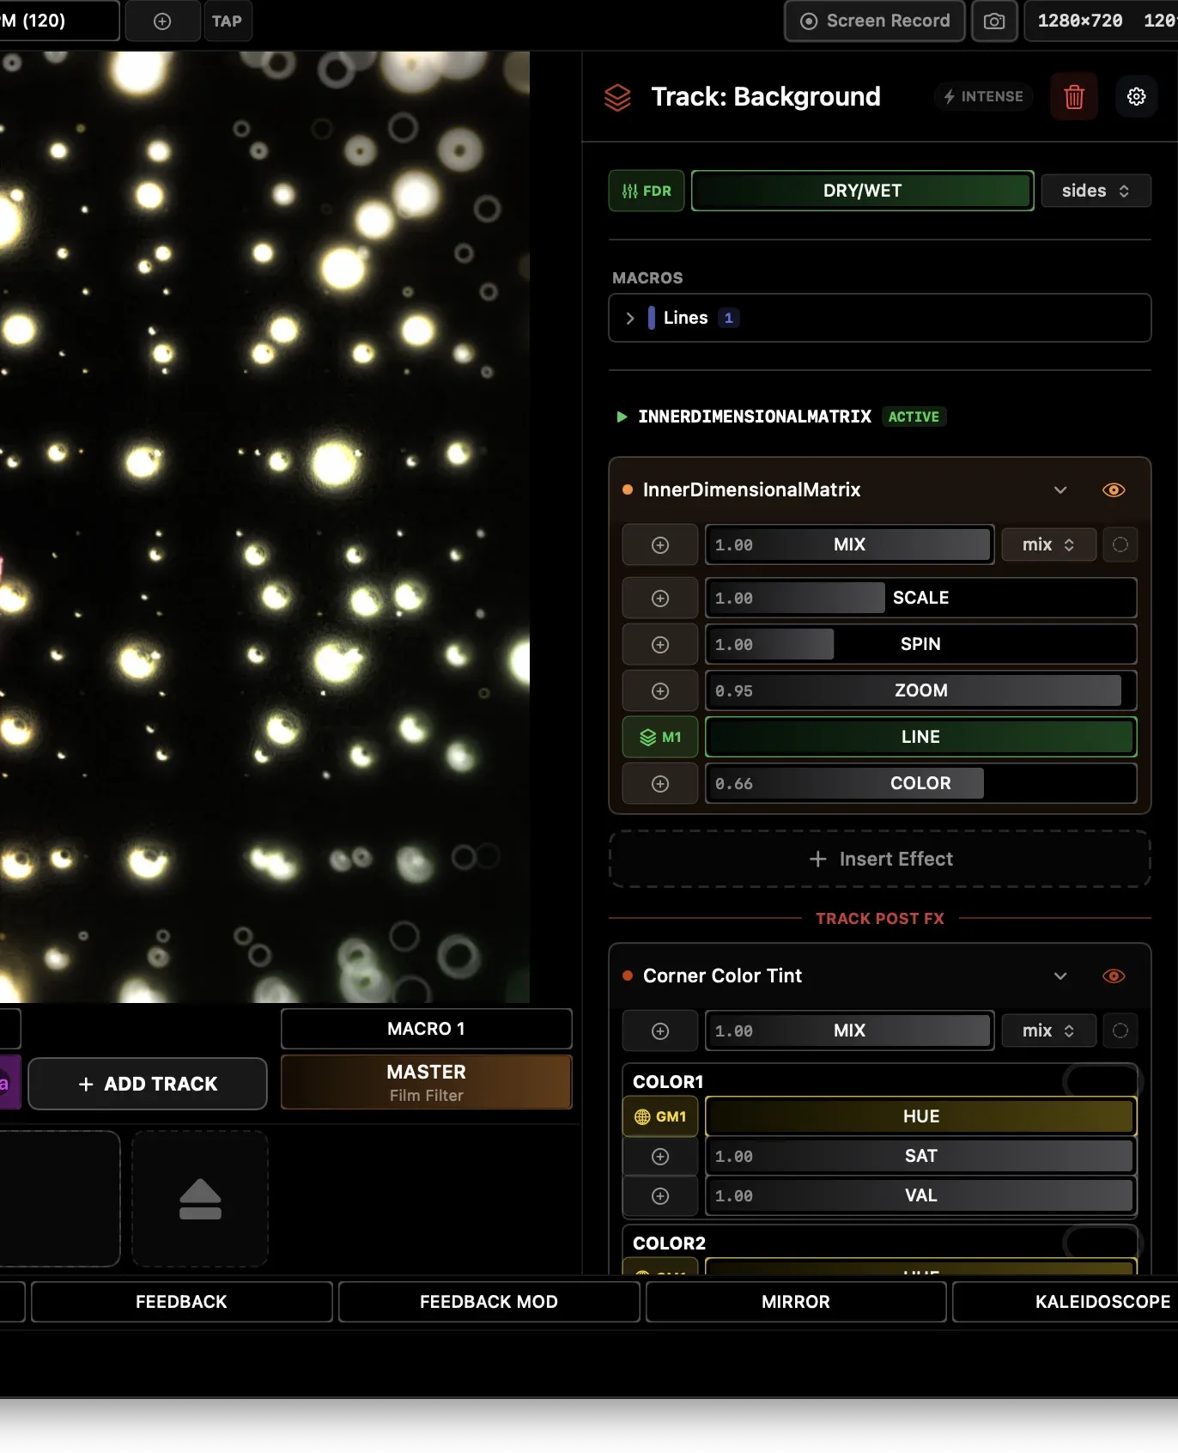
Task: Add modulation to InnerDimensionalMatrix MIX row
Action: pyautogui.click(x=660, y=544)
